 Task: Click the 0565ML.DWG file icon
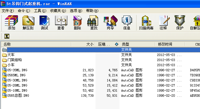click(x=4, y=75)
